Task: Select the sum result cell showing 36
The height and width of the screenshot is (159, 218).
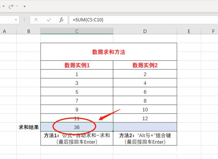Action: (77, 127)
